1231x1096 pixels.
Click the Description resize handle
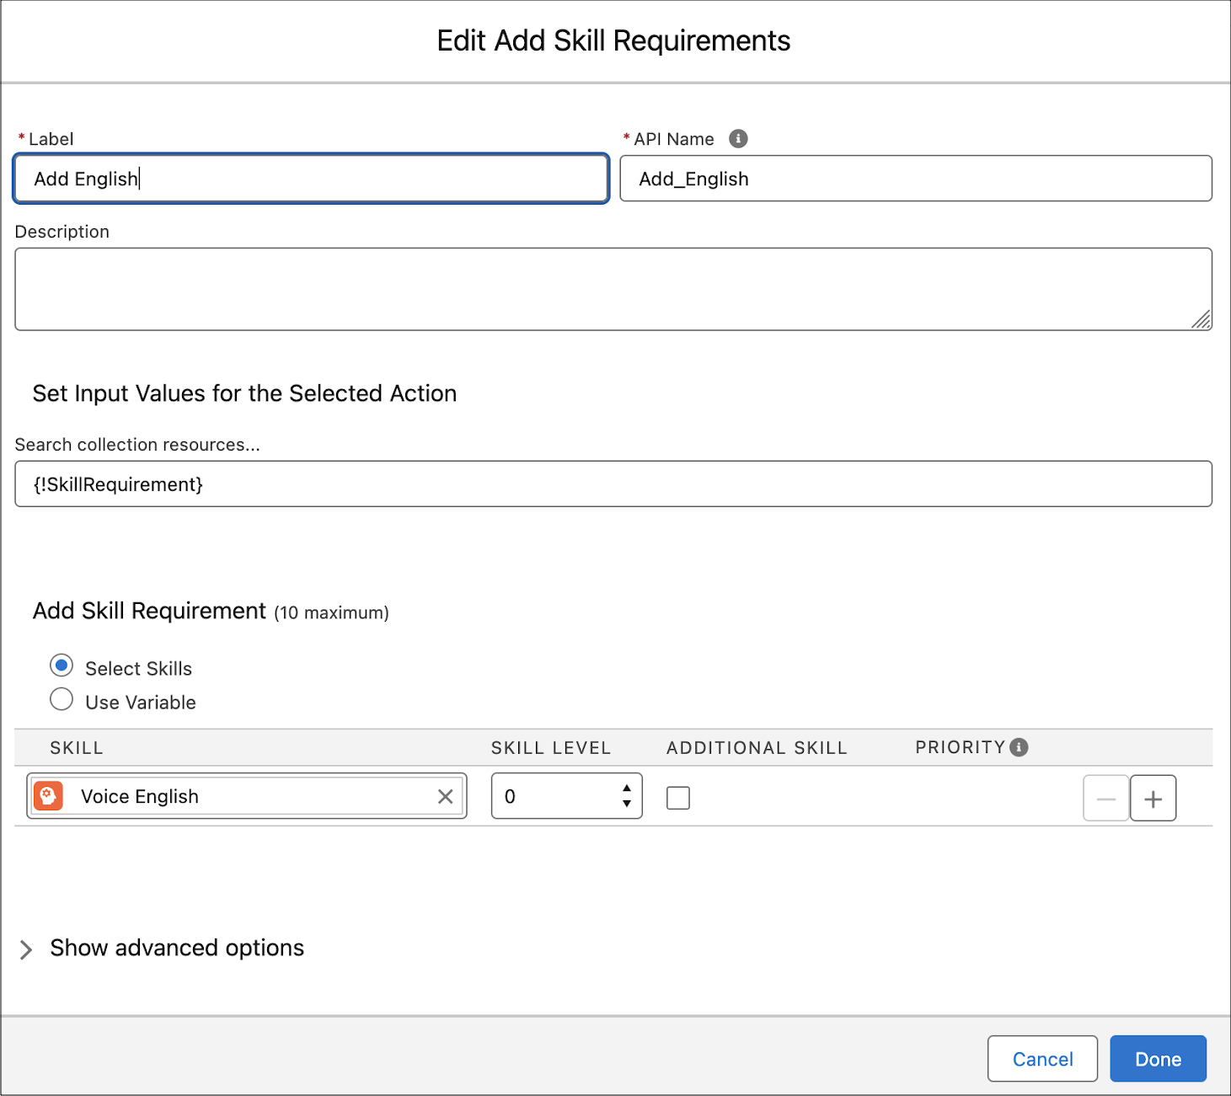1202,319
